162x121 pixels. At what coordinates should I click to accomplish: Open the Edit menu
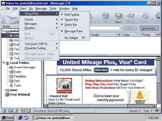(x=15, y=9)
